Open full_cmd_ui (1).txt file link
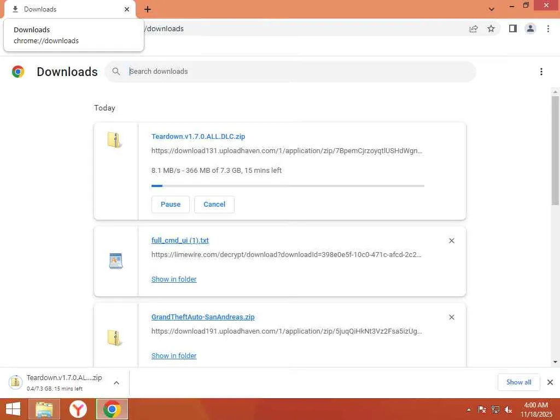Image resolution: width=560 pixels, height=420 pixels. [x=180, y=241]
